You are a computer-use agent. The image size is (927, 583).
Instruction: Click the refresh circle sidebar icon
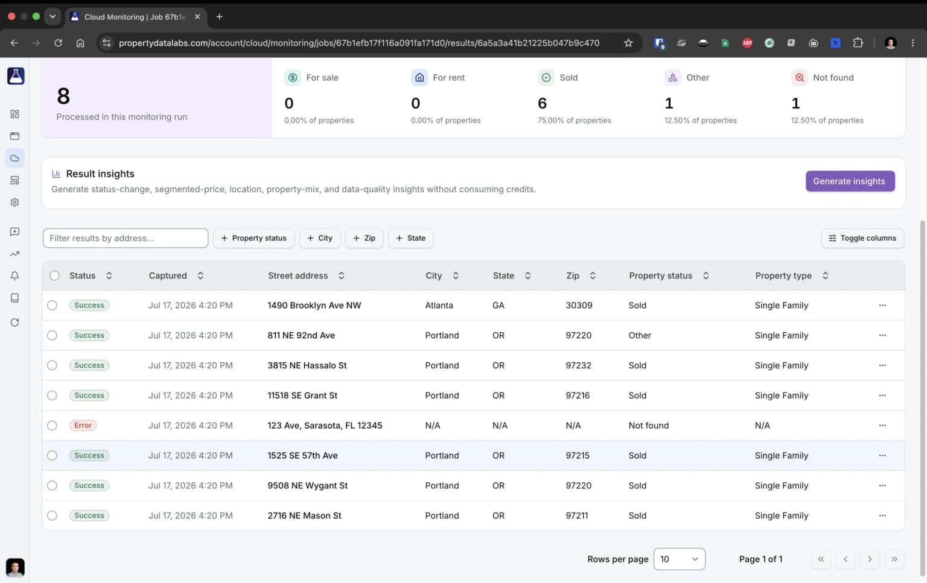(x=14, y=323)
